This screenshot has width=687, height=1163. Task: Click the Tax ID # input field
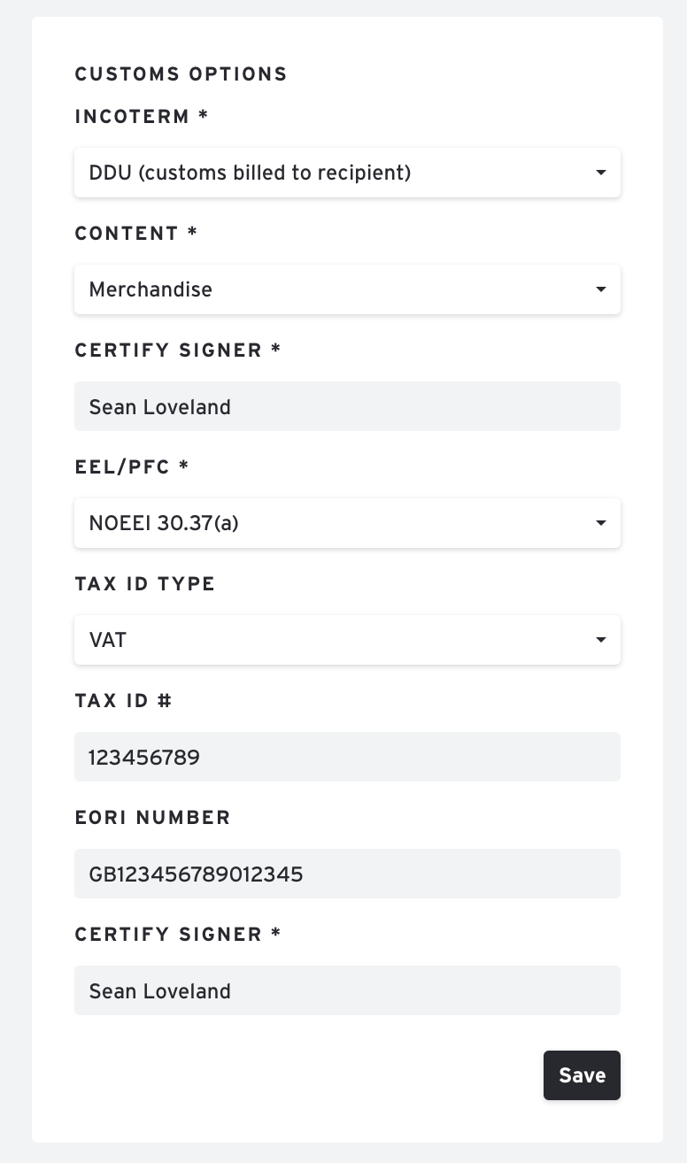pos(347,757)
